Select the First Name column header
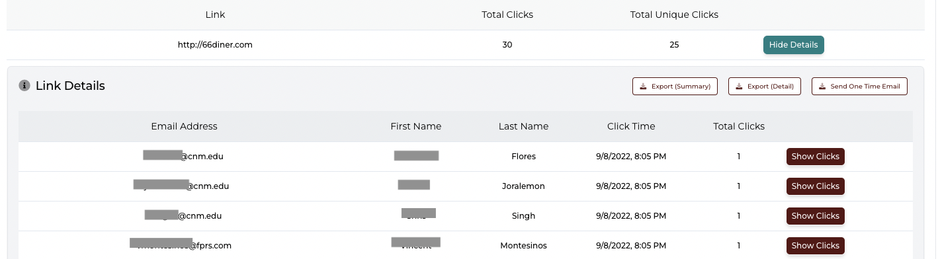 415,126
